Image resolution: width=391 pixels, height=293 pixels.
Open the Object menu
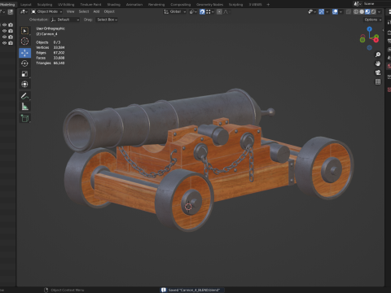(x=109, y=11)
